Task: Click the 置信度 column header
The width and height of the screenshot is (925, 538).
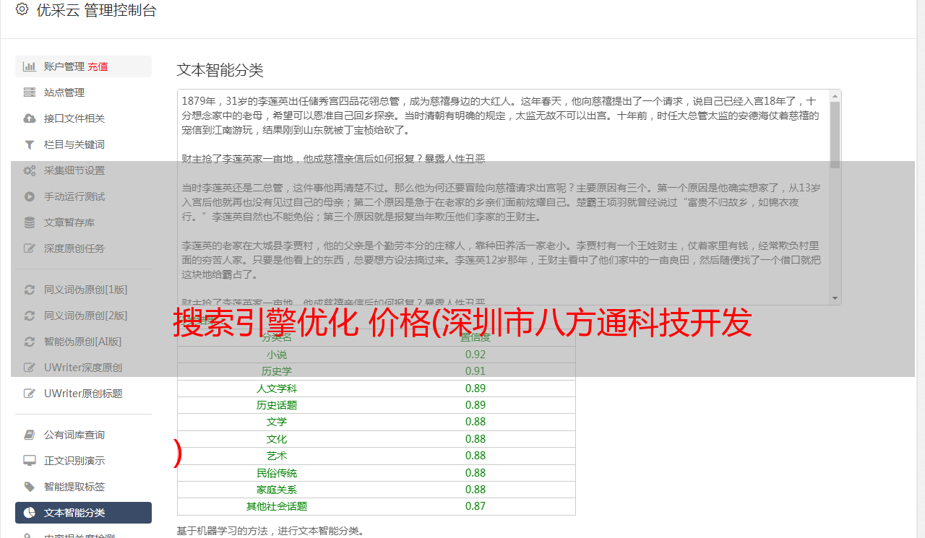Action: (x=476, y=337)
